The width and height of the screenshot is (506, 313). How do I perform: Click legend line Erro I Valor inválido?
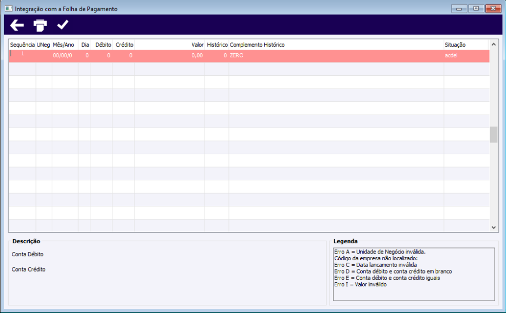tap(360, 285)
